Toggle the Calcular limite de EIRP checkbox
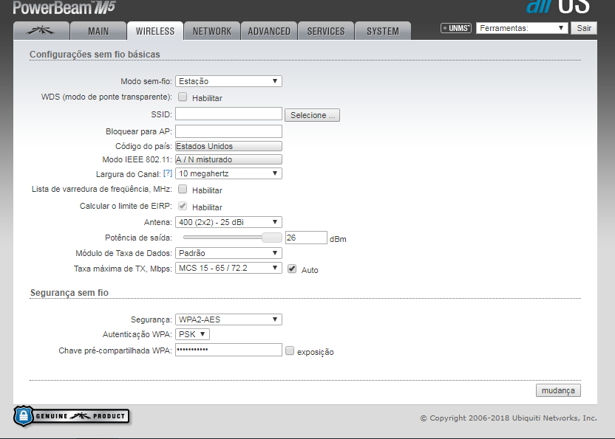The image size is (615, 439). (183, 207)
